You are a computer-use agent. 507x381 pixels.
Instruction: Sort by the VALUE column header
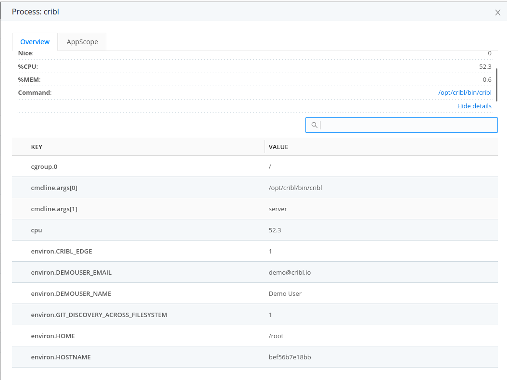tap(279, 147)
